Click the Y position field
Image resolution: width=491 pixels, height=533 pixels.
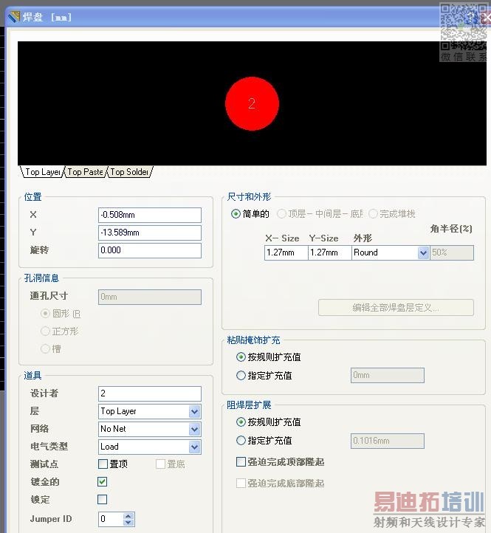[x=150, y=233]
